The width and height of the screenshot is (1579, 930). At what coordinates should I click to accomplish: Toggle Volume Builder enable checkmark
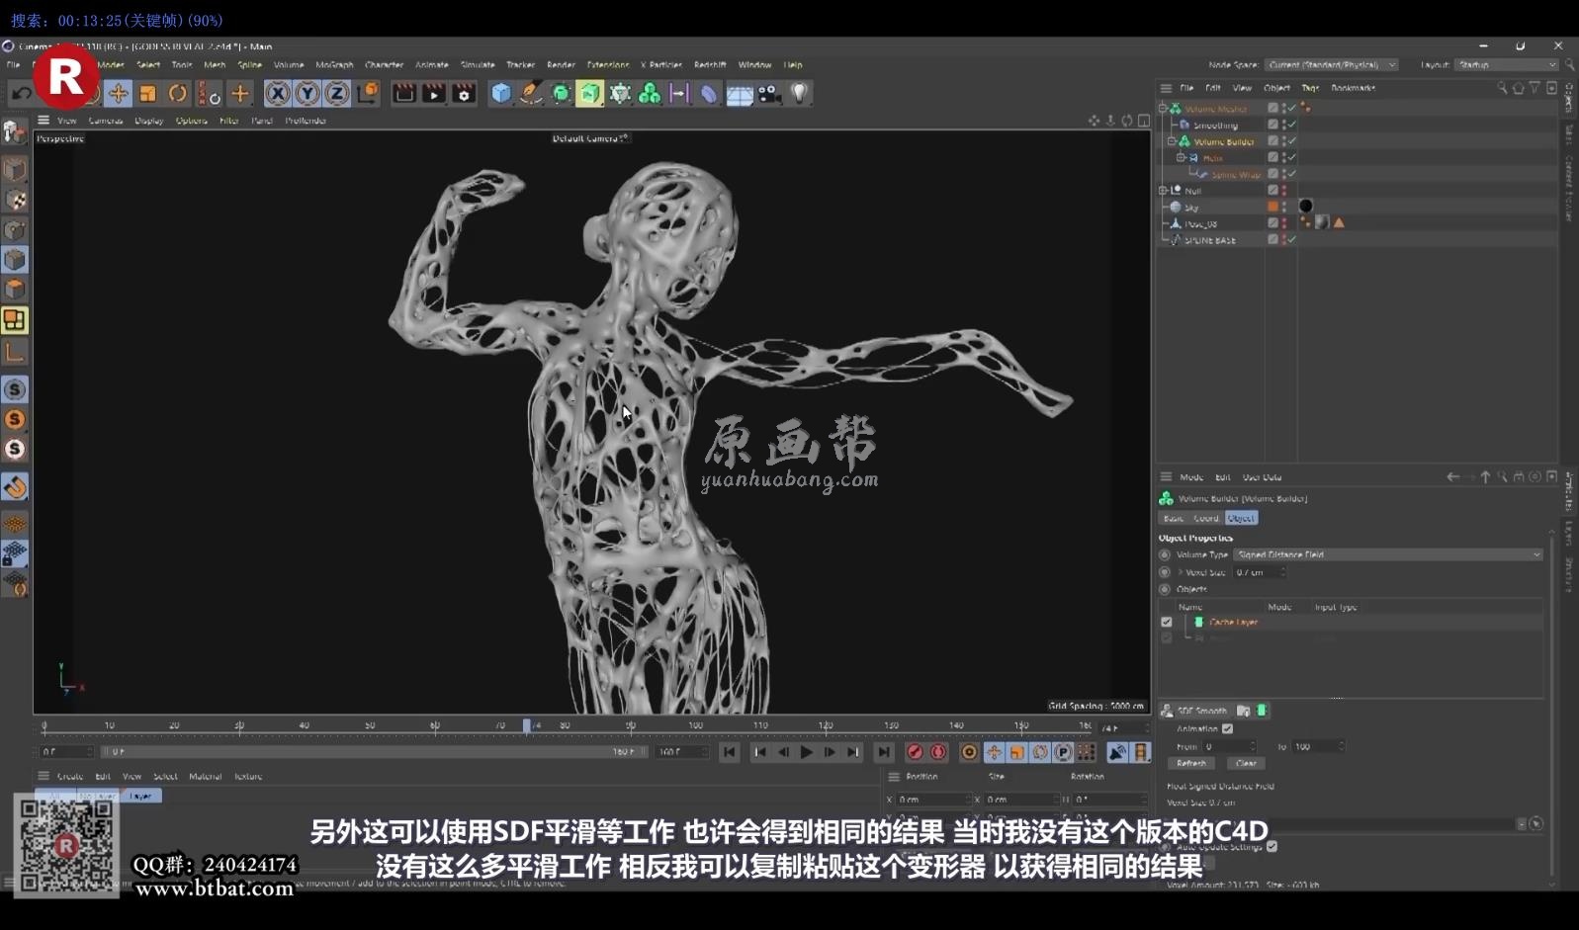click(x=1292, y=141)
